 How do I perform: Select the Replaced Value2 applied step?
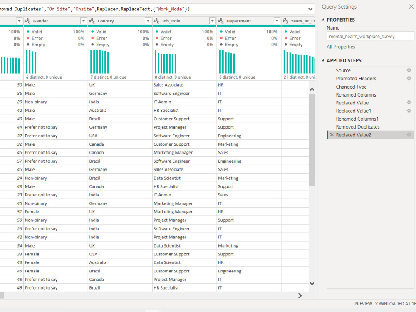353,135
